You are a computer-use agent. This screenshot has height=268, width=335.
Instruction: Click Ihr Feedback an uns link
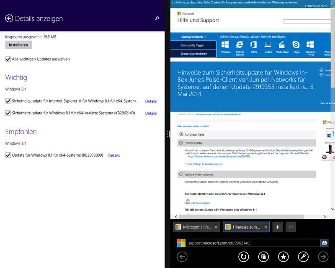tap(212, 164)
